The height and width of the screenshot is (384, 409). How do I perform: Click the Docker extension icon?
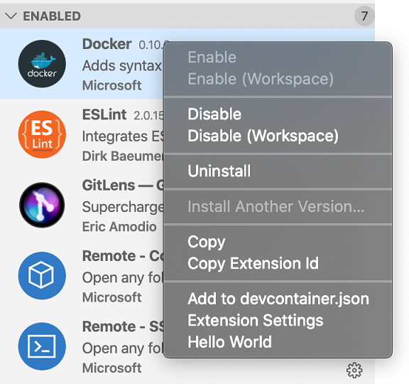42,64
